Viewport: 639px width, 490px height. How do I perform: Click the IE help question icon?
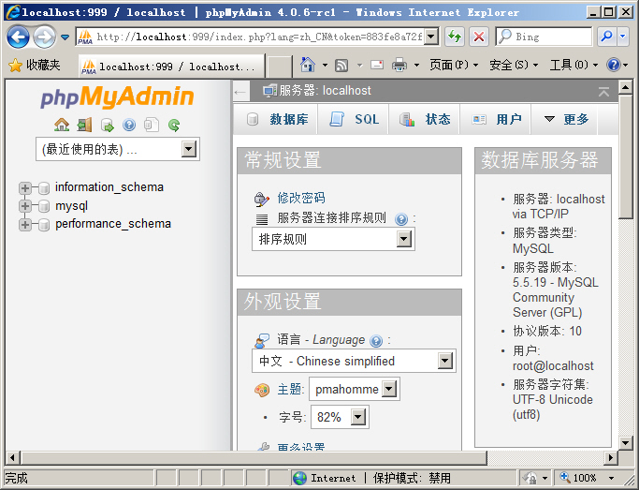[614, 65]
